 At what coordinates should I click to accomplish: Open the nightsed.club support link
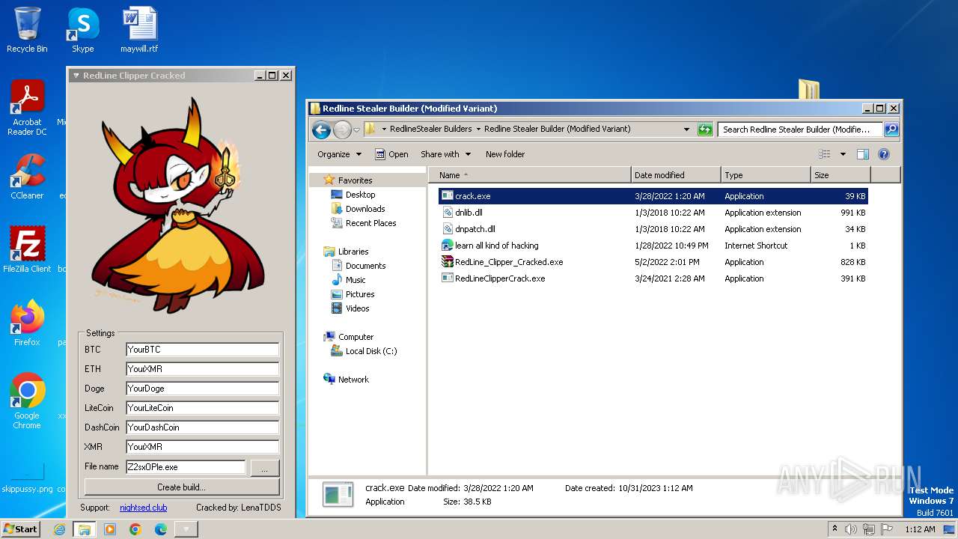(143, 508)
